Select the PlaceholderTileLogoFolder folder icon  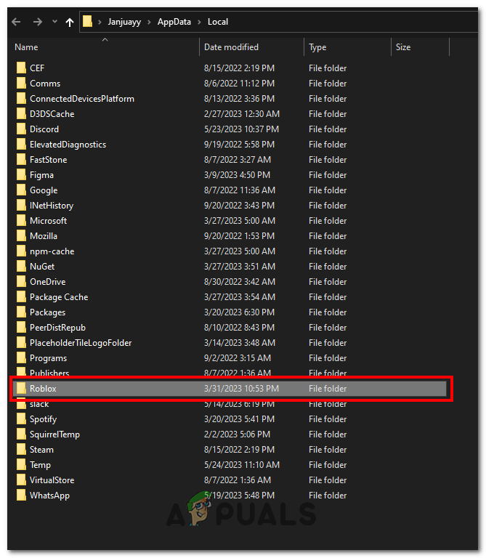(21, 342)
